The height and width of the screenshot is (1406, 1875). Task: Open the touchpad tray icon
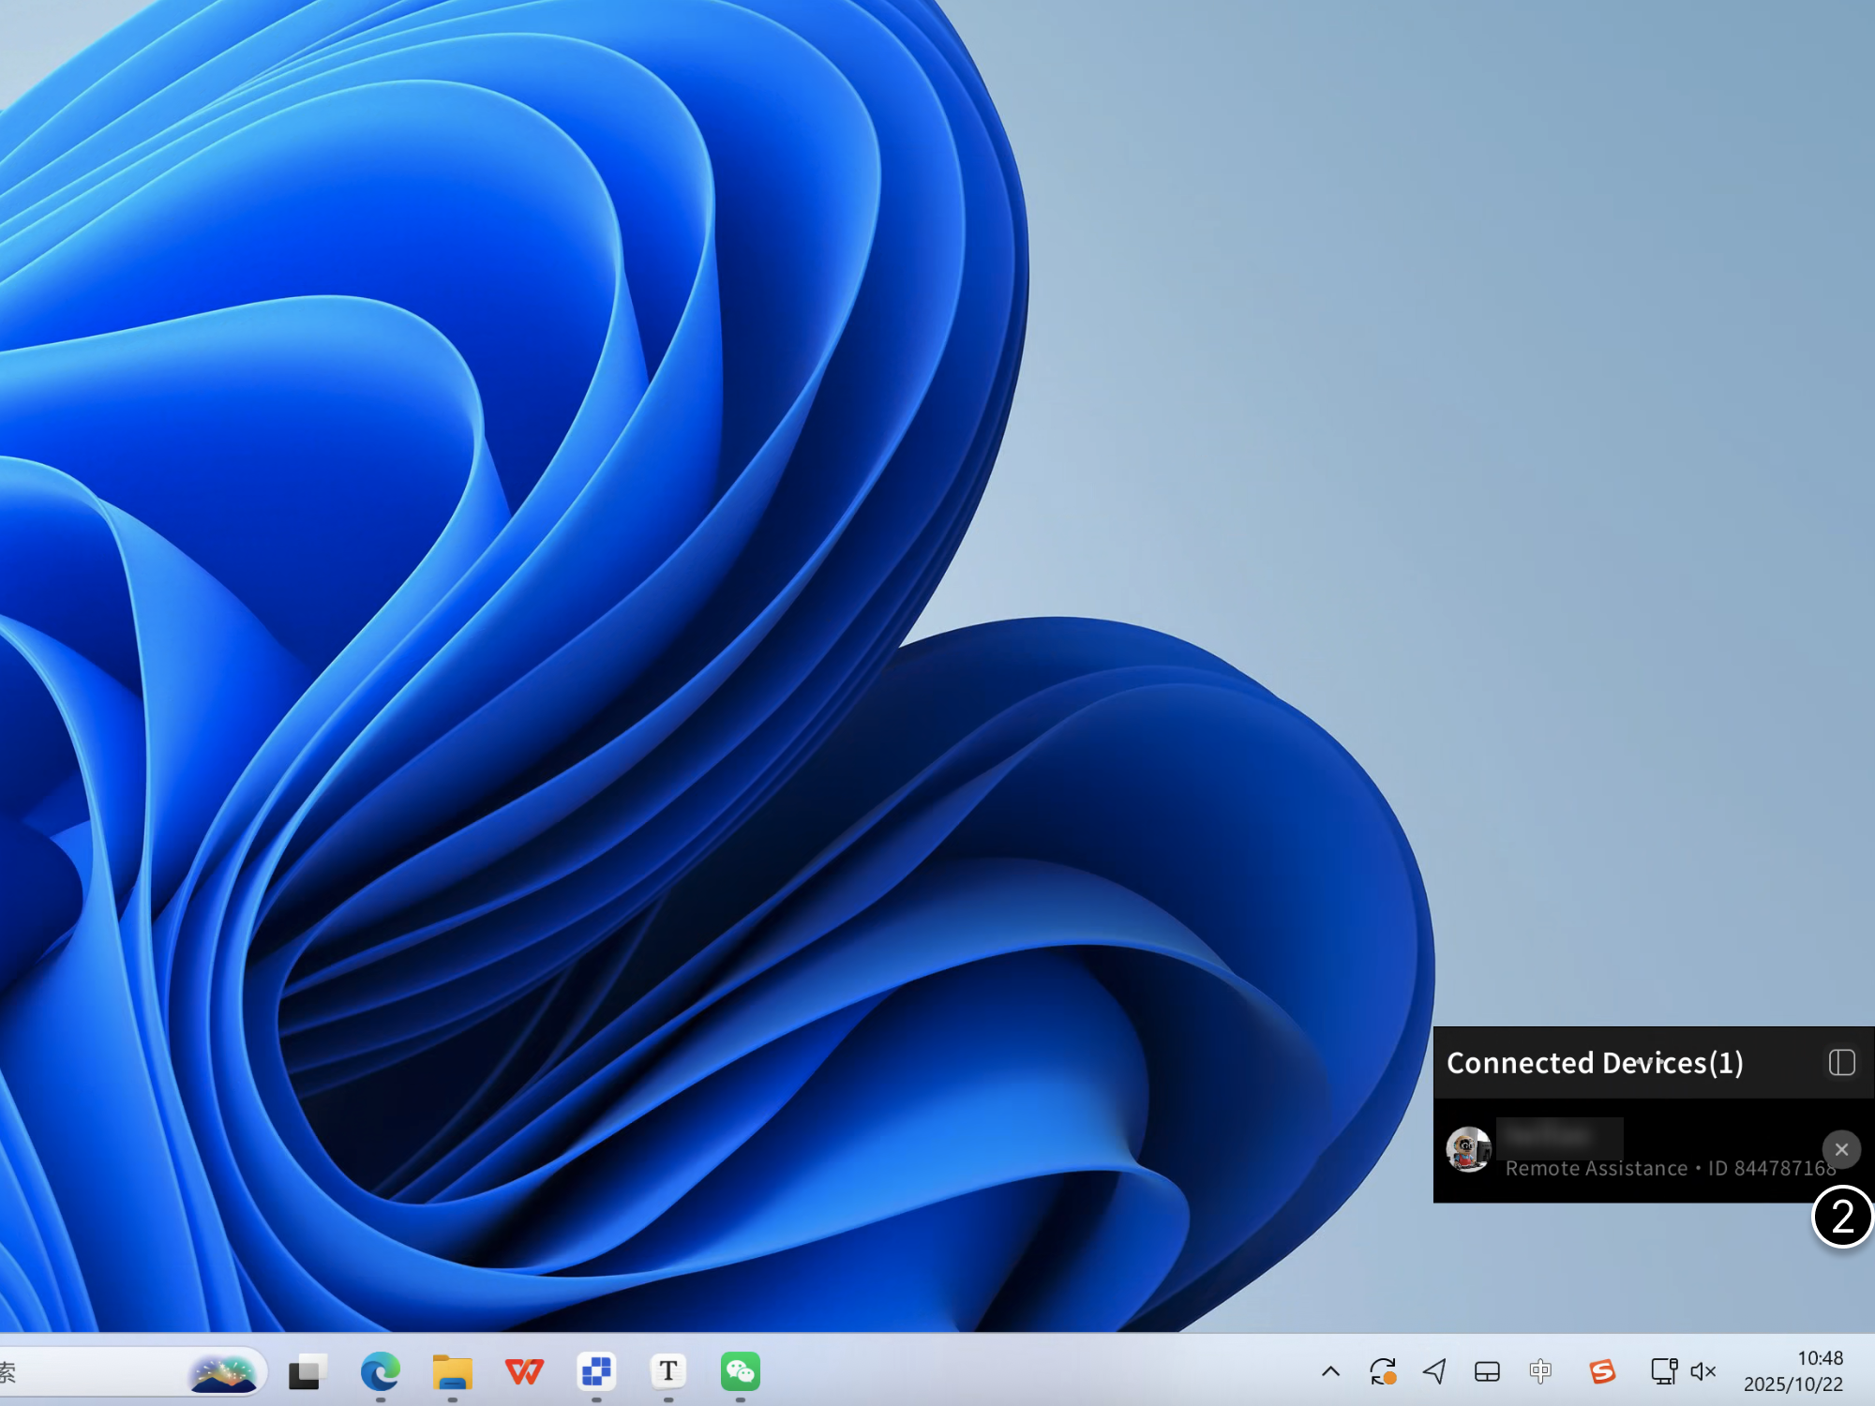click(1487, 1372)
